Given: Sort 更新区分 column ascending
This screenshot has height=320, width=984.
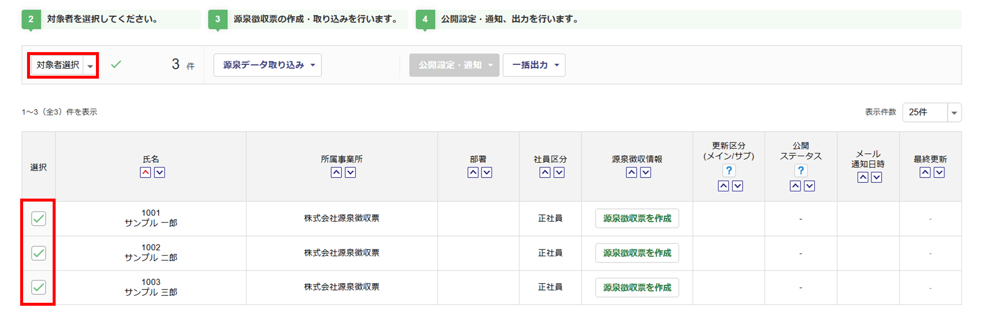Looking at the screenshot, I should tap(723, 186).
